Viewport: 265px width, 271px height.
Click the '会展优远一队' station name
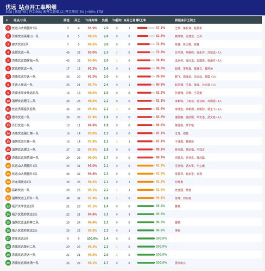[21, 53]
